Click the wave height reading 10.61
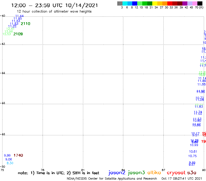Screen dimensions: 206x181 pos(193,151)
